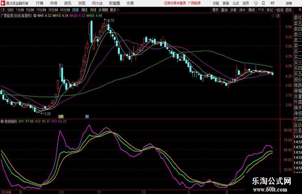Switch to the 分时 period tab
The width and height of the screenshot is (302, 194).
tap(10, 10)
